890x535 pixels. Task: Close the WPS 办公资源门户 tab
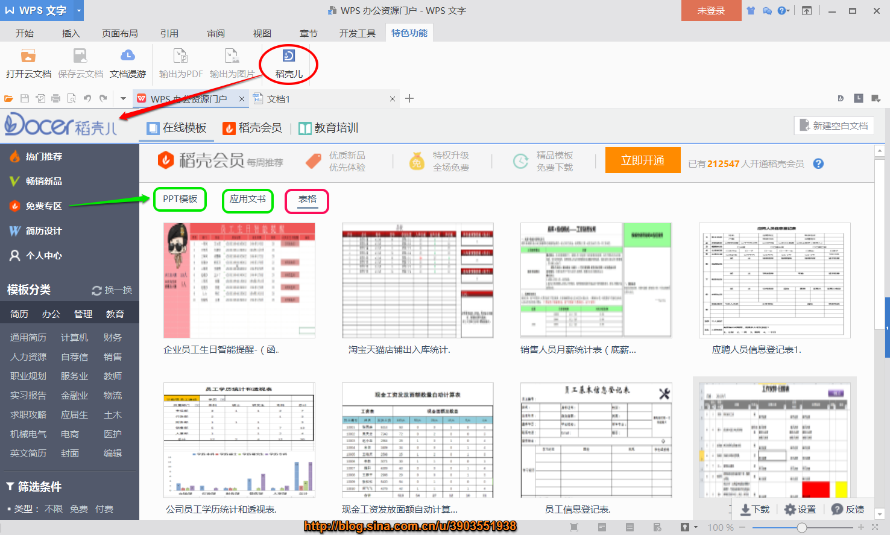click(x=242, y=99)
